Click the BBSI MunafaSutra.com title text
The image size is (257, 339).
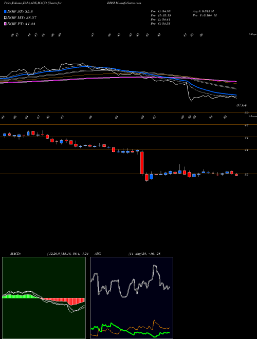pos(124,3)
